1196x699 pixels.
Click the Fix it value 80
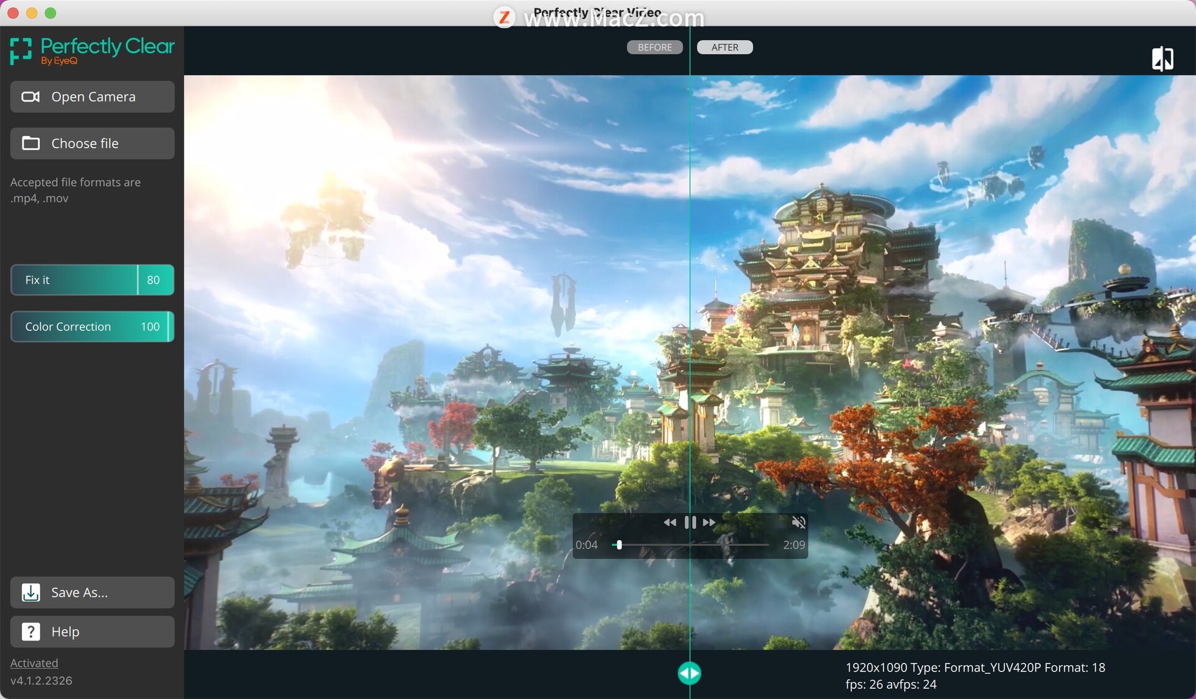pos(153,280)
